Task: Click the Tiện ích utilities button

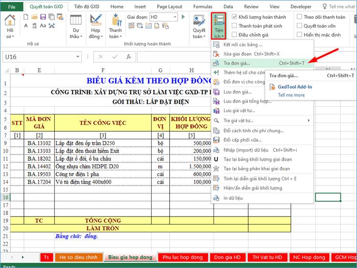Action: (x=219, y=26)
